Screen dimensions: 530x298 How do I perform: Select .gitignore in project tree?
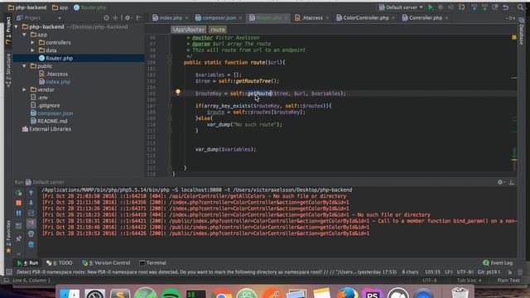tap(49, 105)
